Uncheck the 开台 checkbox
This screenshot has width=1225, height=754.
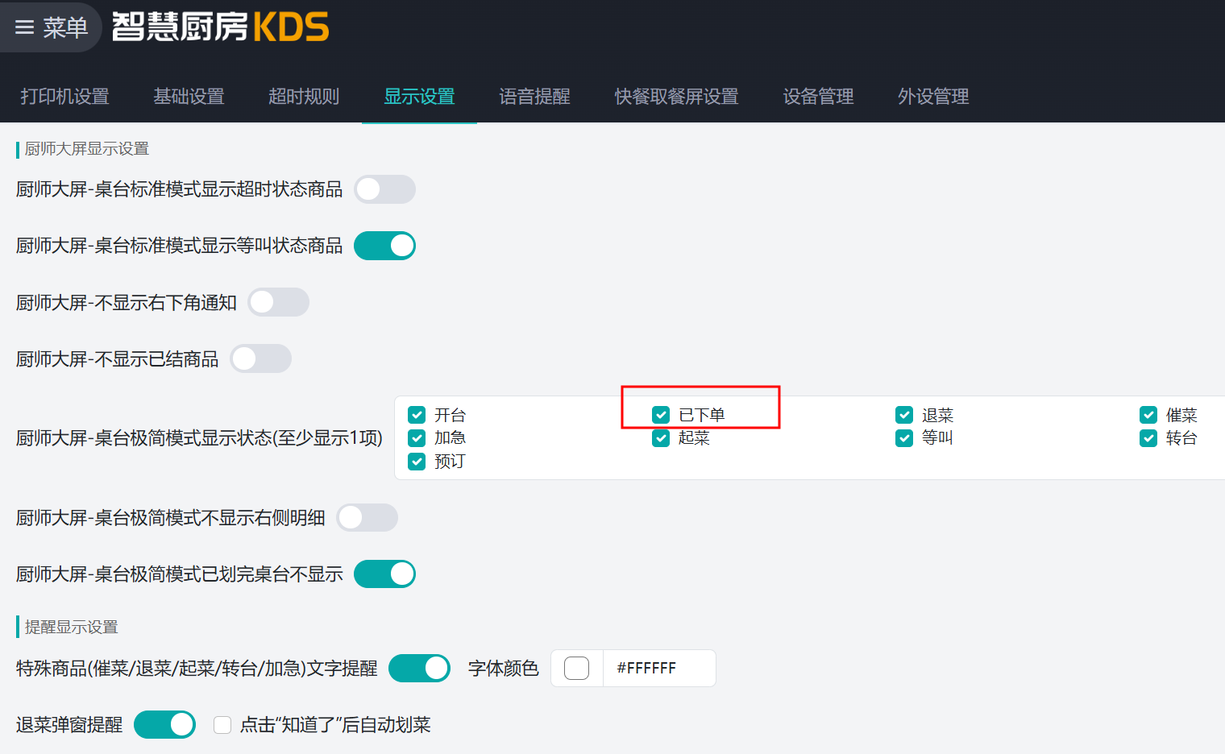[x=417, y=415]
